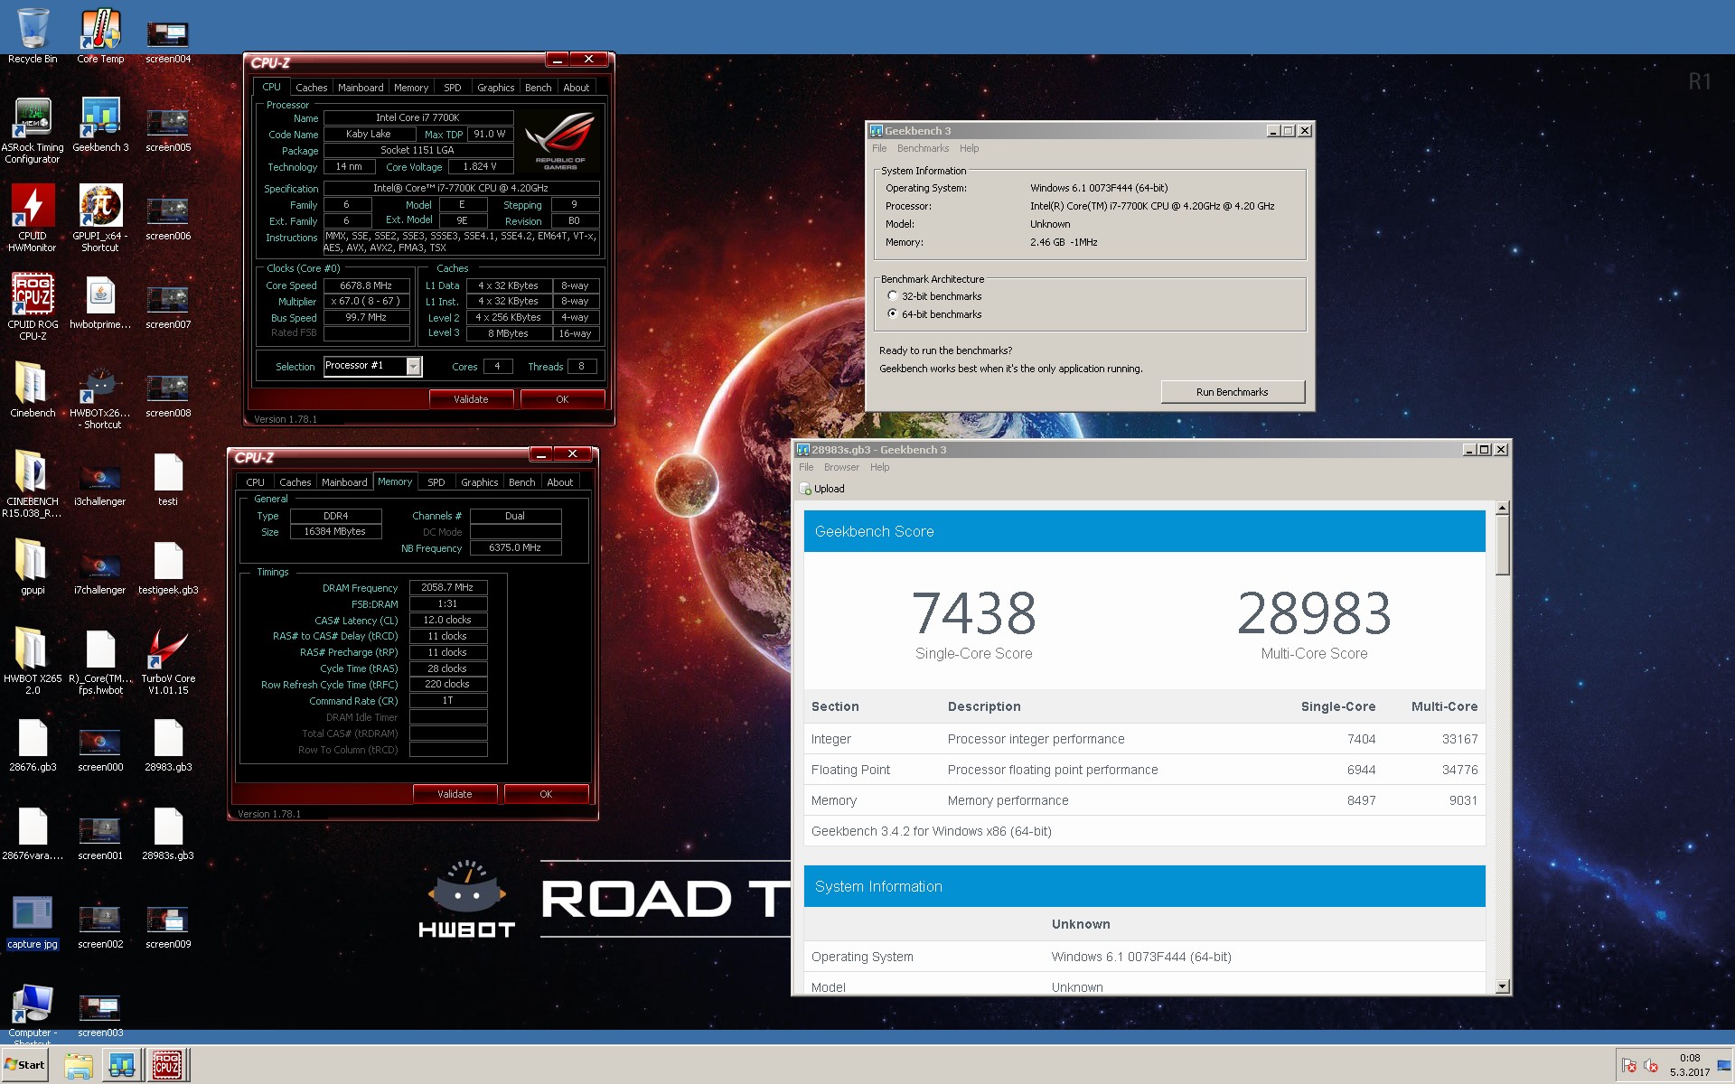Screen dimensions: 1735x1084
Task: Open the Start menu
Action: [x=25, y=1065]
